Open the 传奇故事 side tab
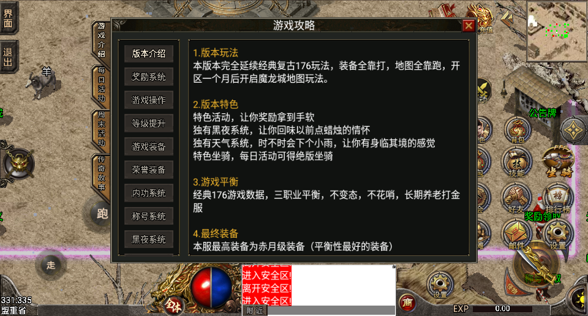The width and height of the screenshot is (588, 316). tap(101, 173)
